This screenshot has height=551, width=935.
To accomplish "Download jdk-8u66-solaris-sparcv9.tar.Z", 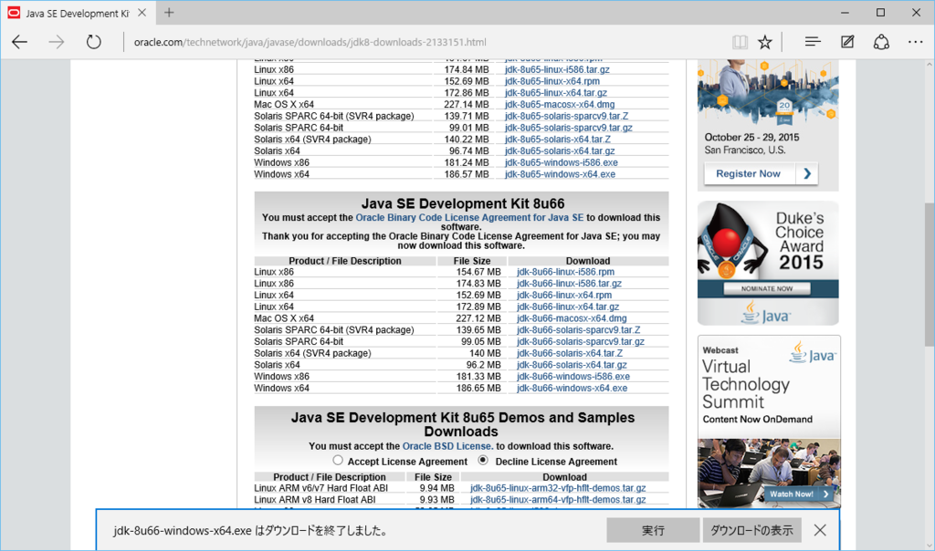I will [x=578, y=330].
